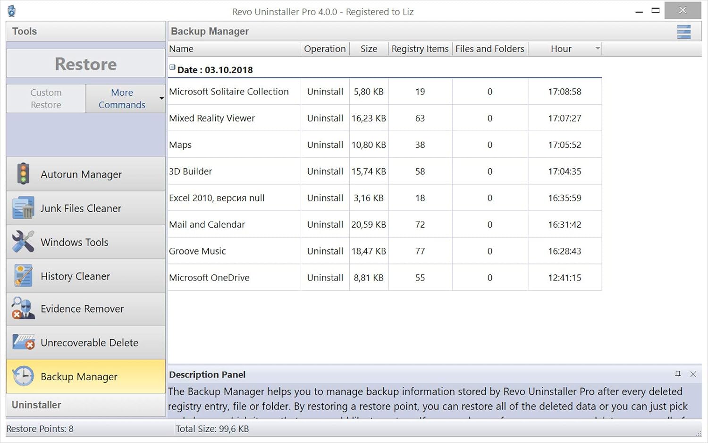Minimize the Revo Uninstaller window
708x443 pixels.
coord(639,11)
